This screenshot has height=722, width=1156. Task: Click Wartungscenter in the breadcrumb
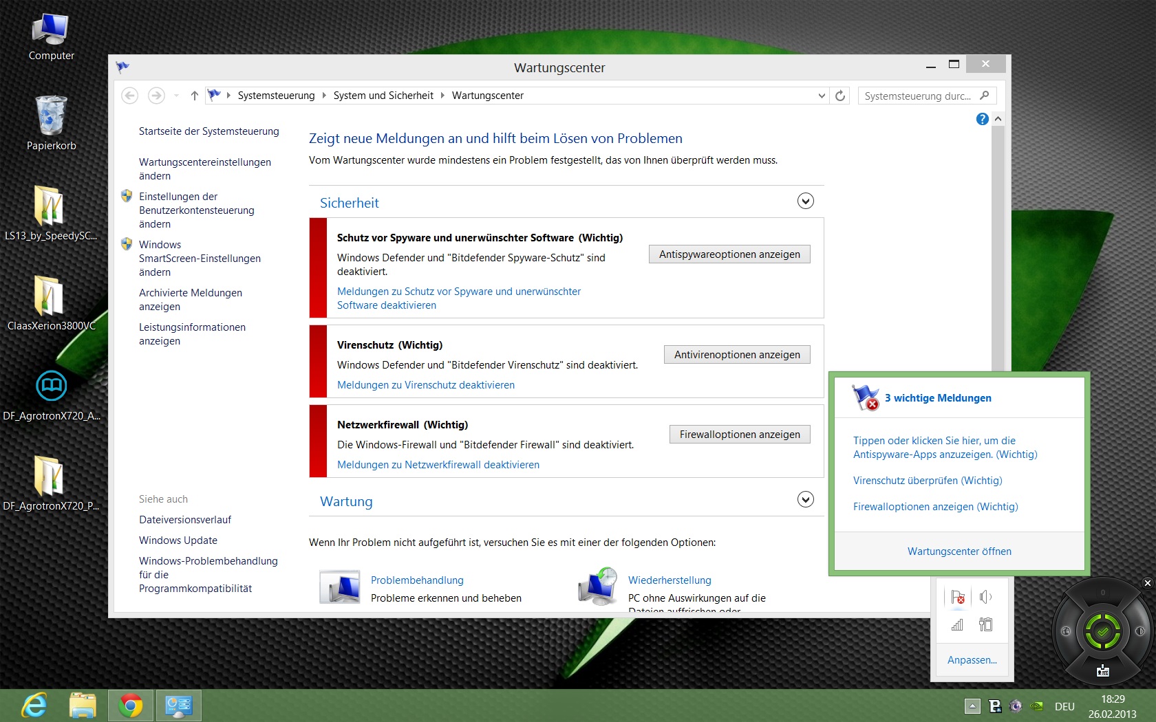[x=488, y=96]
